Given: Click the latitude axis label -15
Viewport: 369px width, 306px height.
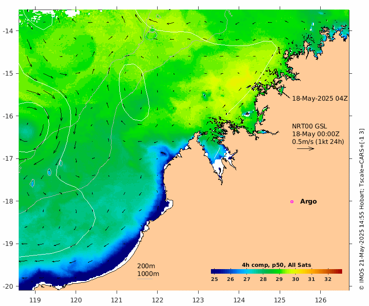Looking at the screenshot, I should pos(8,73).
